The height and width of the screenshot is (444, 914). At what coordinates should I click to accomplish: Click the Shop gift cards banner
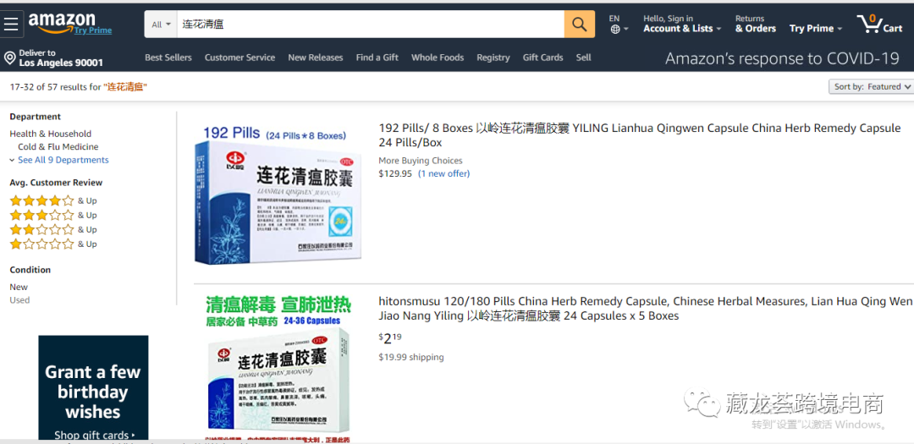click(x=93, y=387)
